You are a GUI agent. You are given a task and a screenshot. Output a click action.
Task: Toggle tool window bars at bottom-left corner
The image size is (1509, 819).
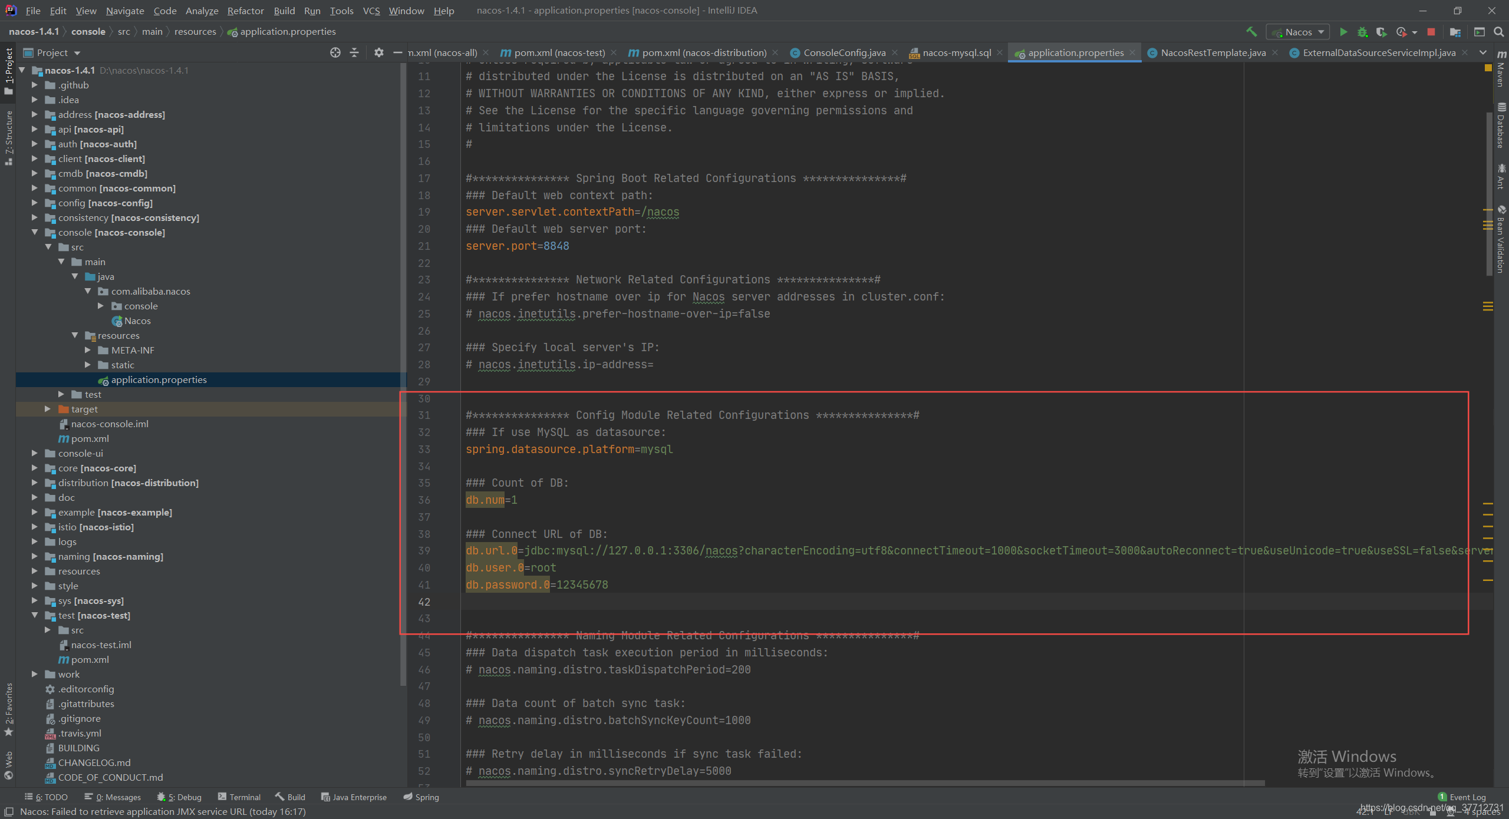(x=8, y=812)
